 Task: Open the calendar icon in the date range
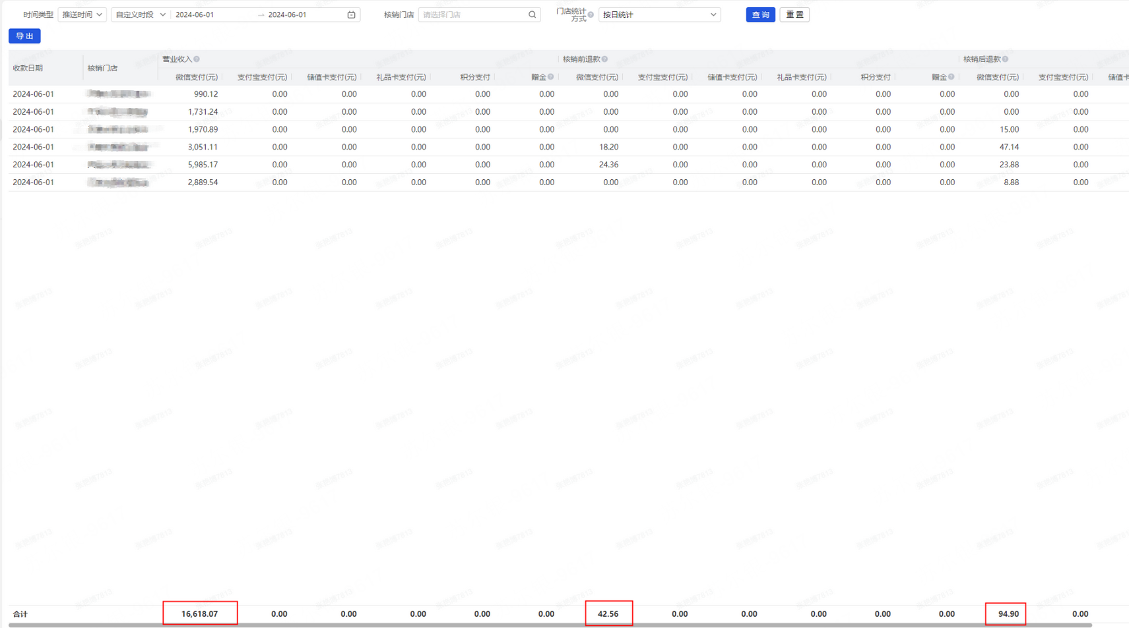click(351, 14)
